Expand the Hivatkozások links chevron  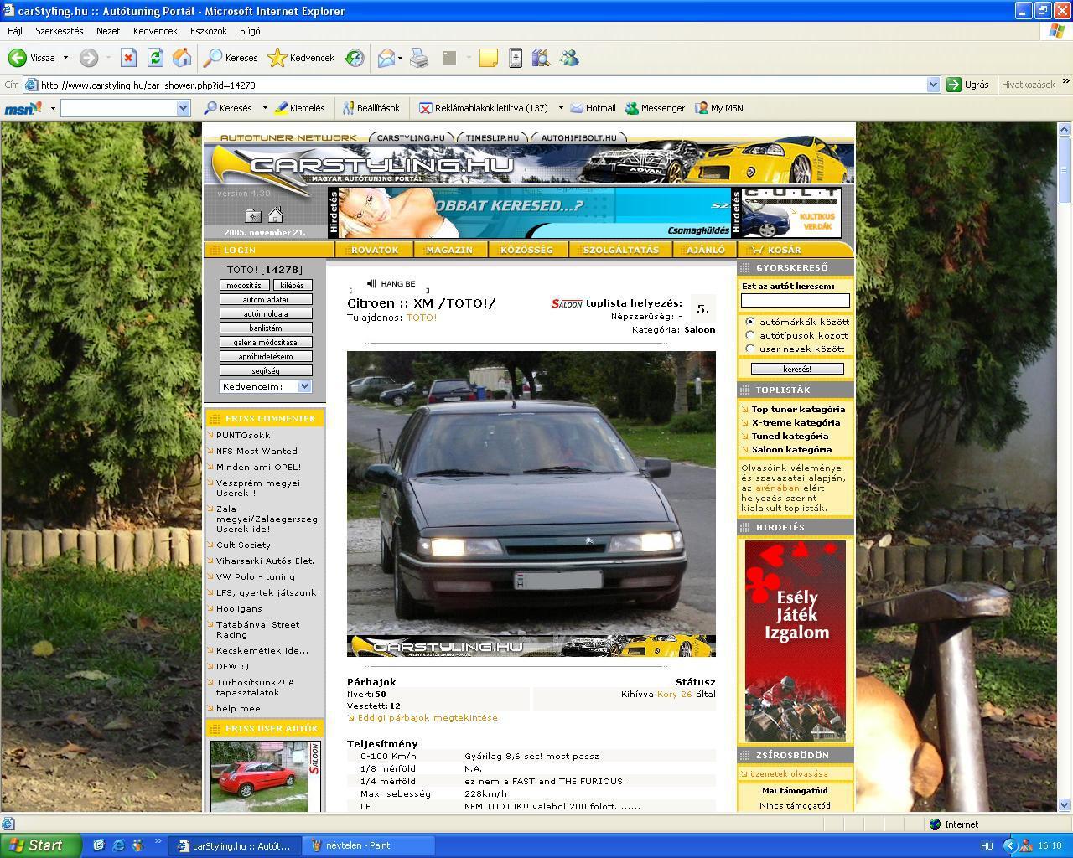click(x=1065, y=82)
